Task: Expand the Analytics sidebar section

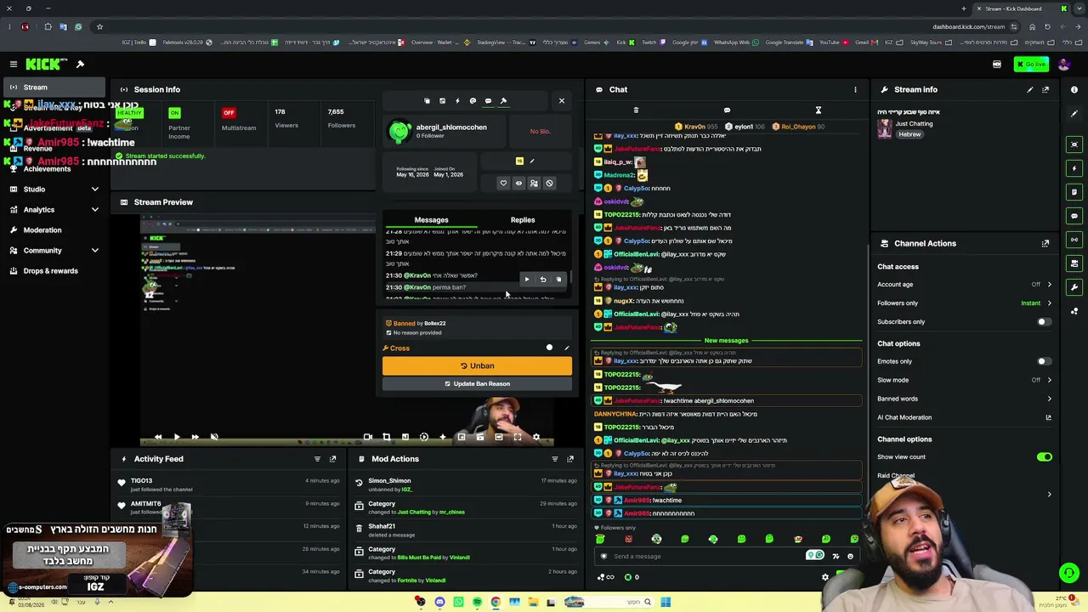Action: 54,209
